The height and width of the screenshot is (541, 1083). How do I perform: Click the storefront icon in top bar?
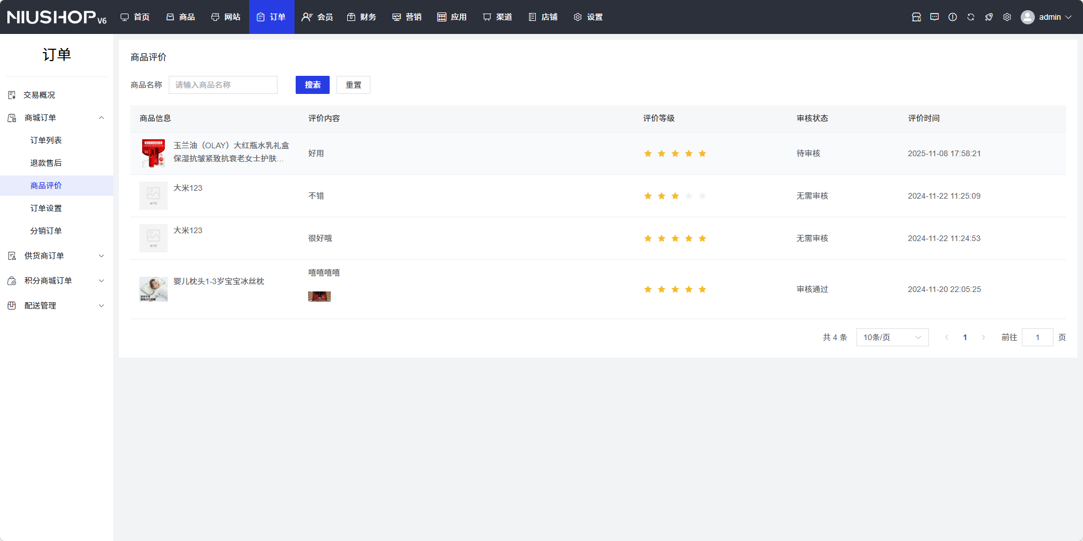coord(916,17)
